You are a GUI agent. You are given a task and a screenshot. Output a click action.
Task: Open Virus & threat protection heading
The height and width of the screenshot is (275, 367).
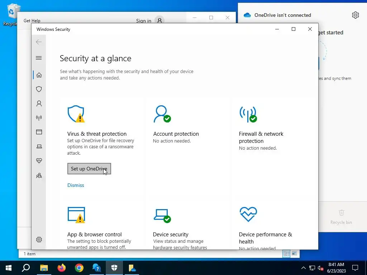[x=97, y=134]
